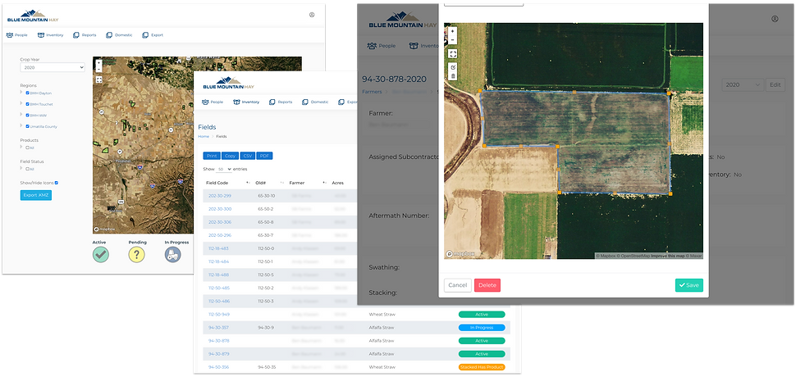Screen dimensions: 796x377
Task: Cancel the field map dialog
Action: click(457, 285)
